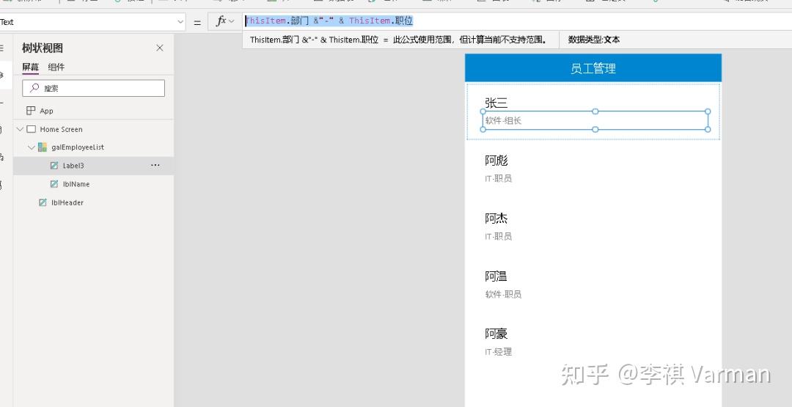This screenshot has height=407, width=792.
Task: Click the formula result explanation text
Action: pos(471,40)
